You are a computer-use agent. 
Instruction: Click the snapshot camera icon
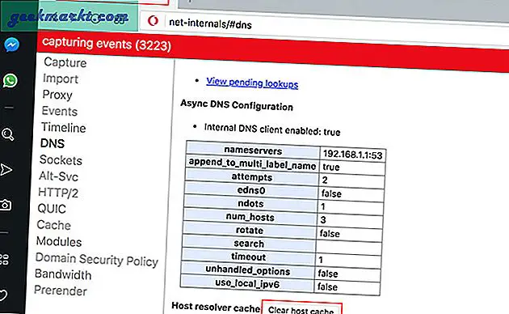tap(5, 205)
